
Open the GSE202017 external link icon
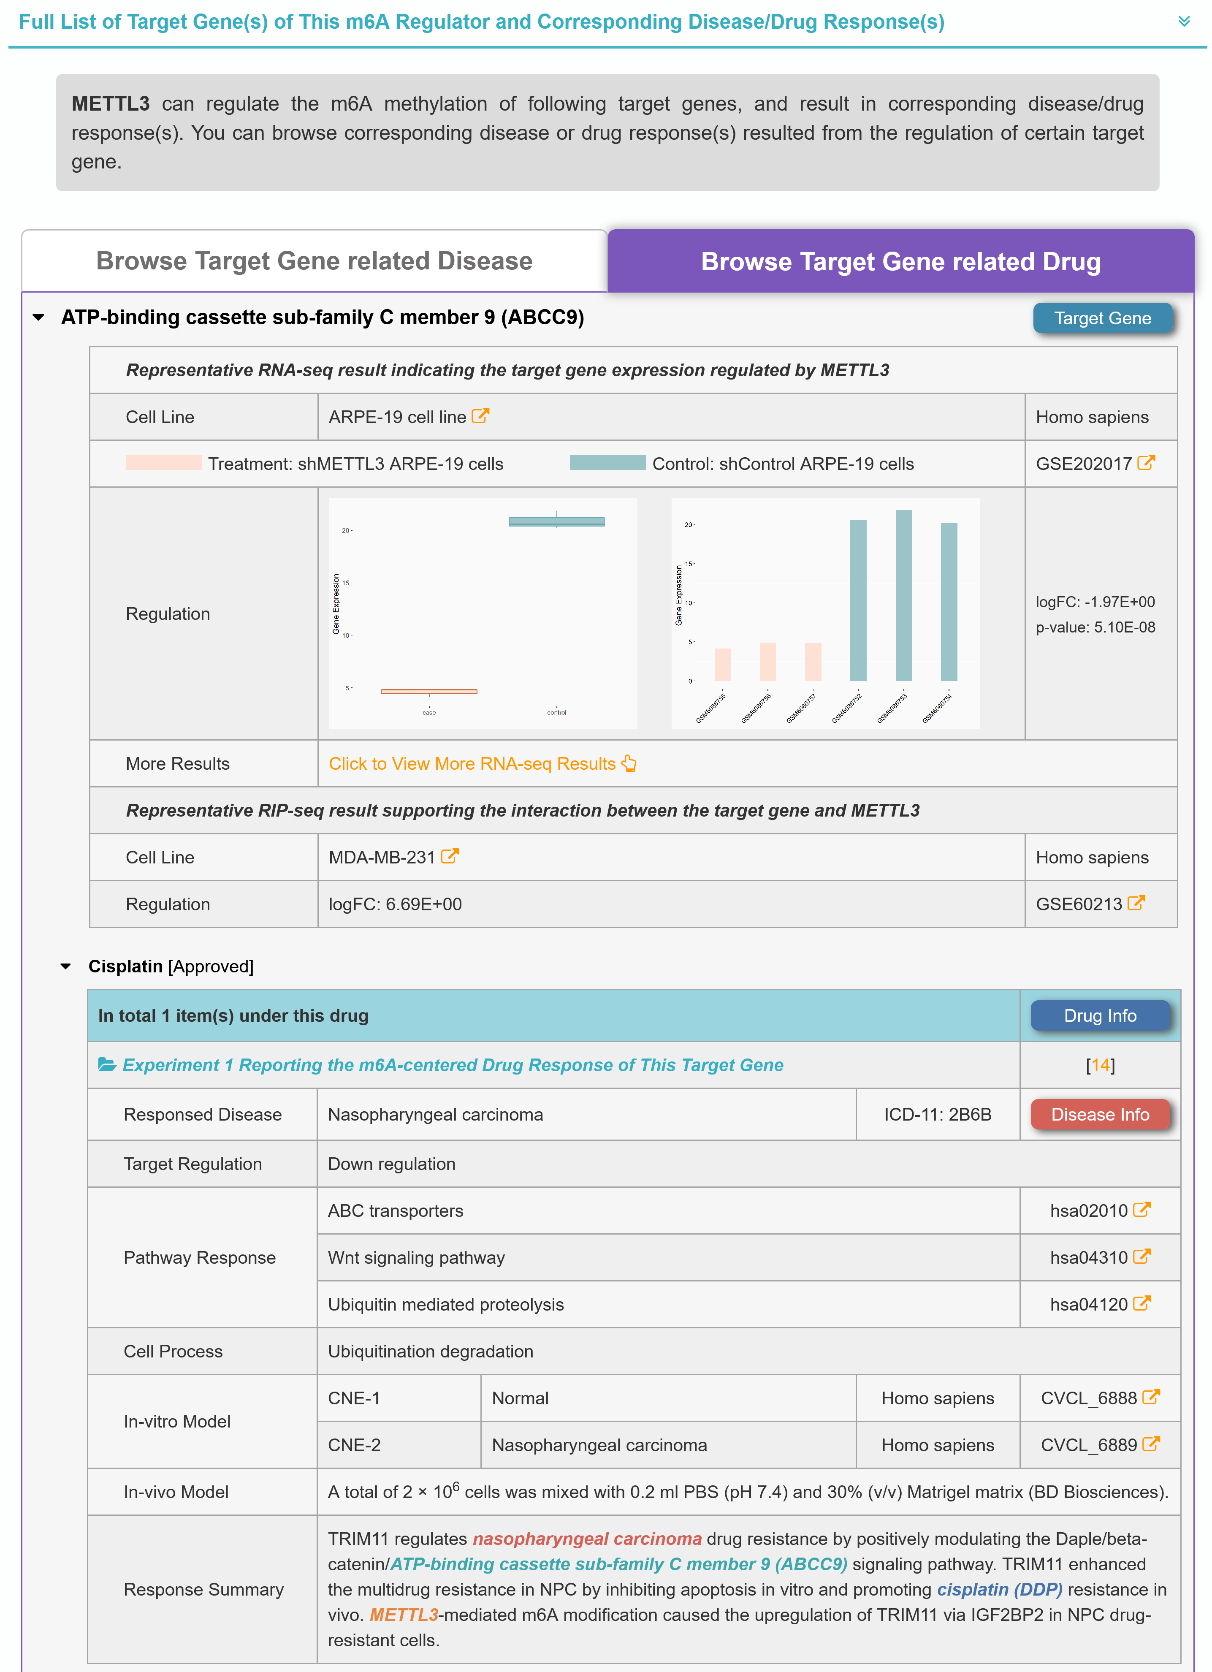(1146, 462)
